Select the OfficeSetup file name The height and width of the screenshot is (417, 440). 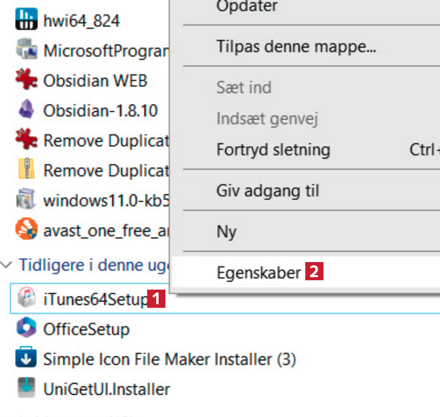pyautogui.click(x=86, y=329)
